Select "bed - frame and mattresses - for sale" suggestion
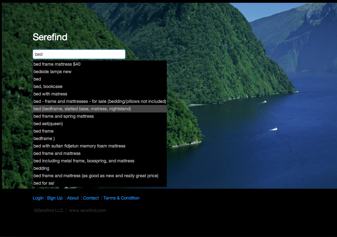 pyautogui.click(x=100, y=101)
